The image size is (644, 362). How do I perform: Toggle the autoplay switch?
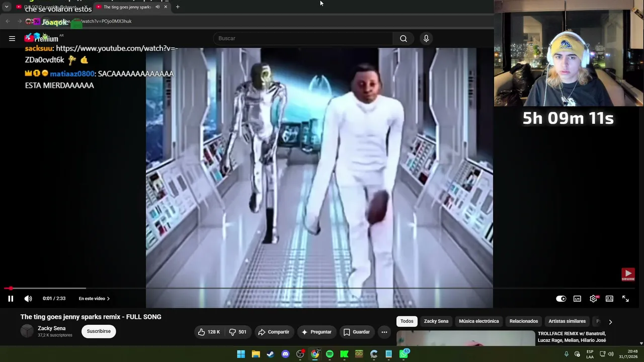click(561, 299)
